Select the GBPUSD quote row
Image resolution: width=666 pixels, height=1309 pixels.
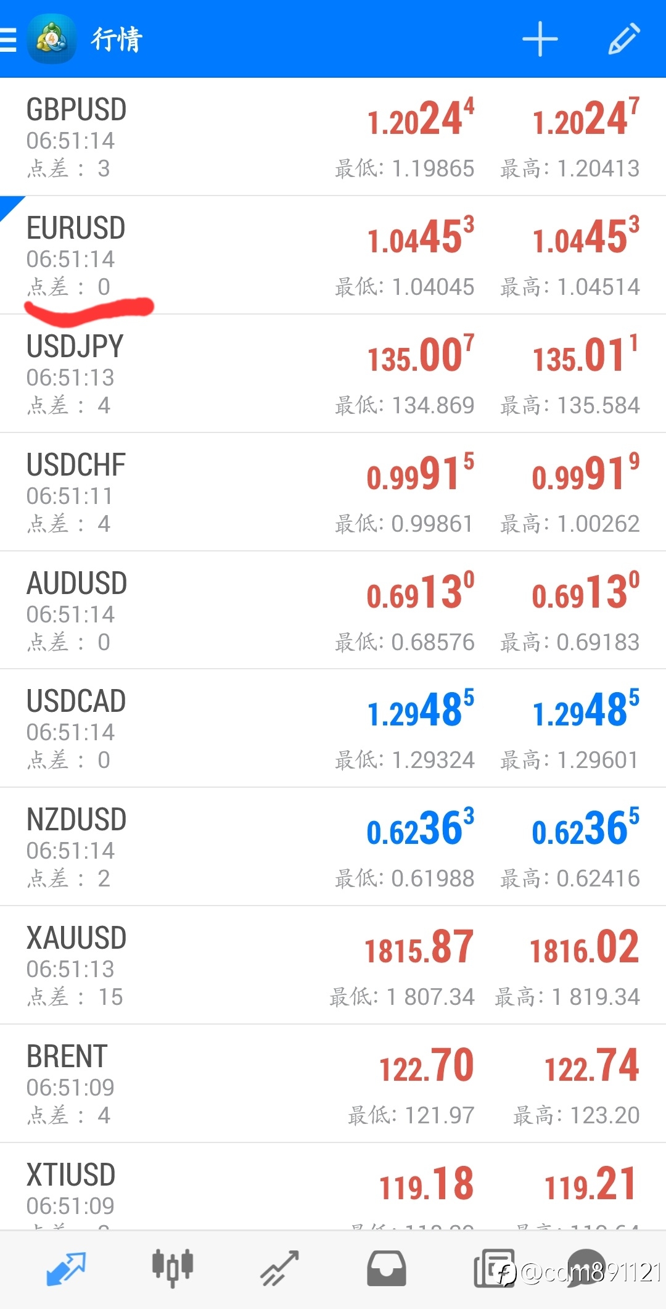333,137
